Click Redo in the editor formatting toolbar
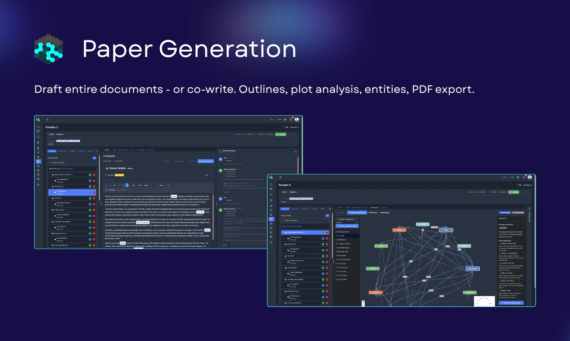This screenshot has width=570, height=341. 167,185
